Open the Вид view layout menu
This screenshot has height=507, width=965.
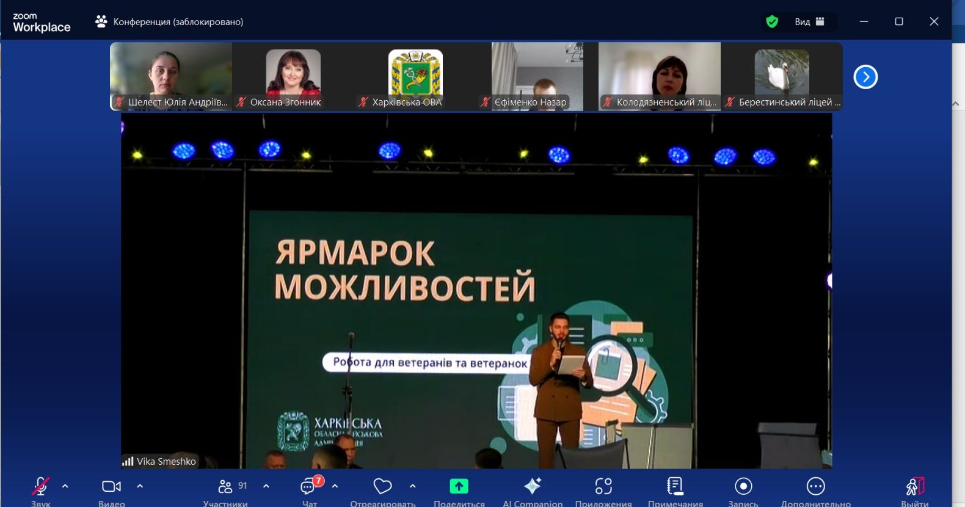(x=810, y=21)
